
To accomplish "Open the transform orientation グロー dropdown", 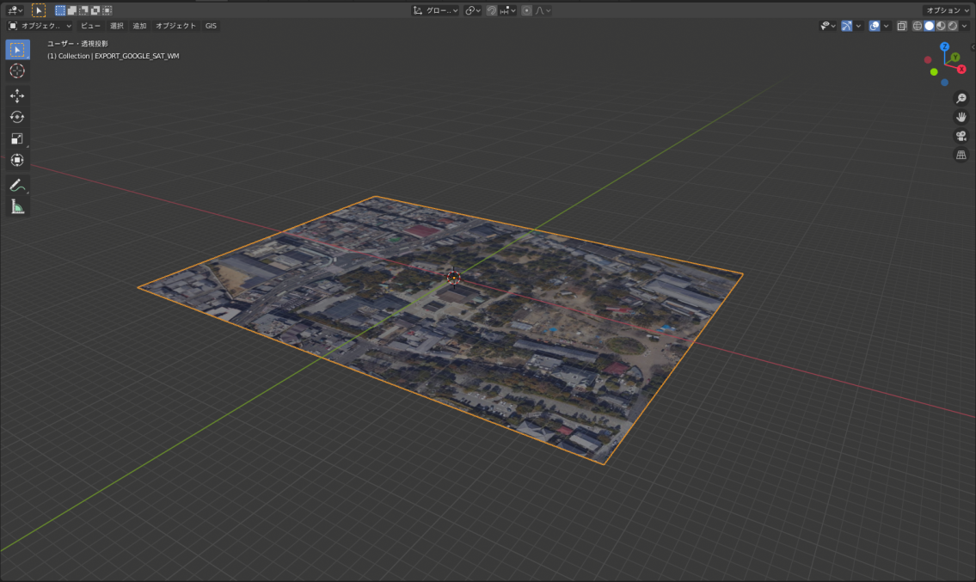I will 434,10.
